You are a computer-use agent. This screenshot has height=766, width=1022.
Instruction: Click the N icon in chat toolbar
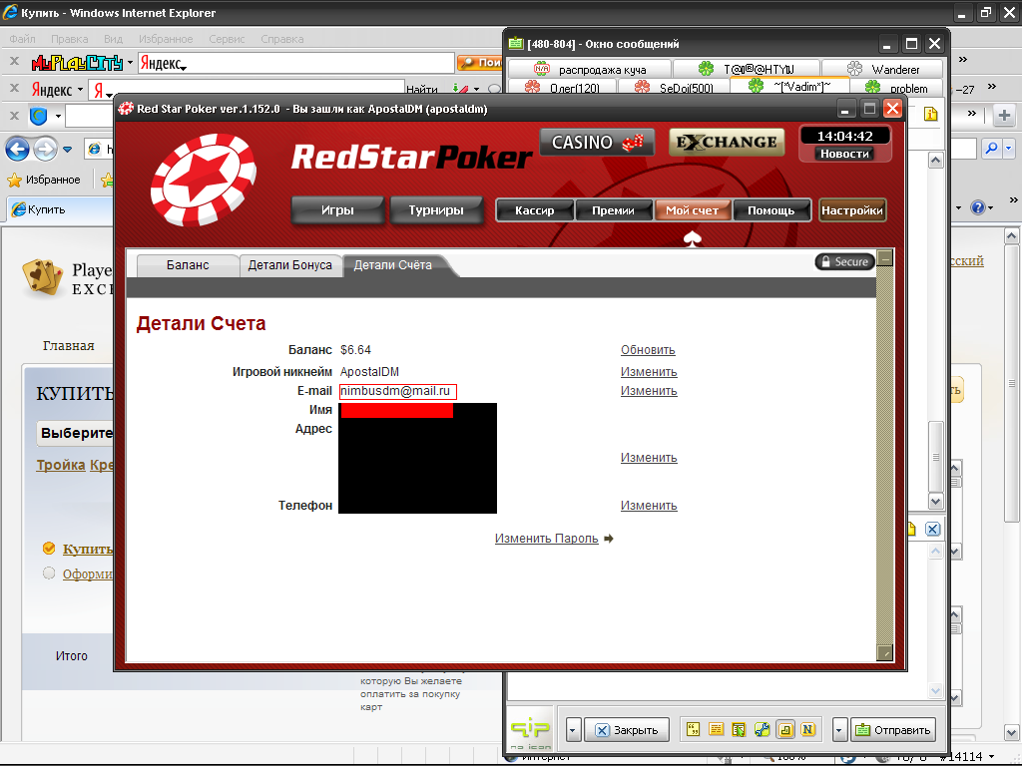807,729
